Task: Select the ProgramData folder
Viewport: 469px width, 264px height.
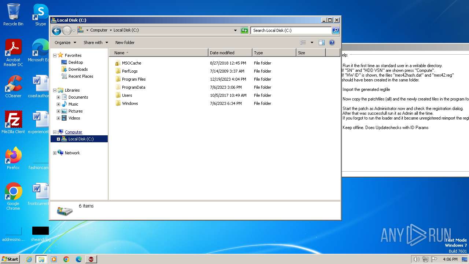Action: [x=133, y=87]
